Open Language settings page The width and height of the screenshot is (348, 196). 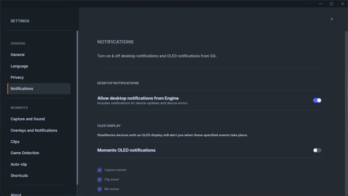19,66
